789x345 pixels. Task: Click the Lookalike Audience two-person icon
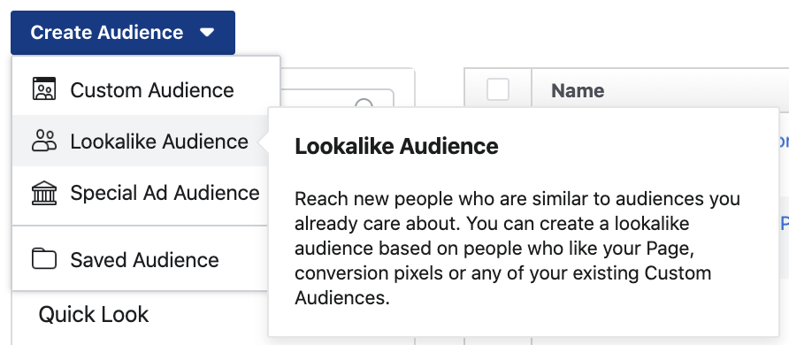(44, 141)
